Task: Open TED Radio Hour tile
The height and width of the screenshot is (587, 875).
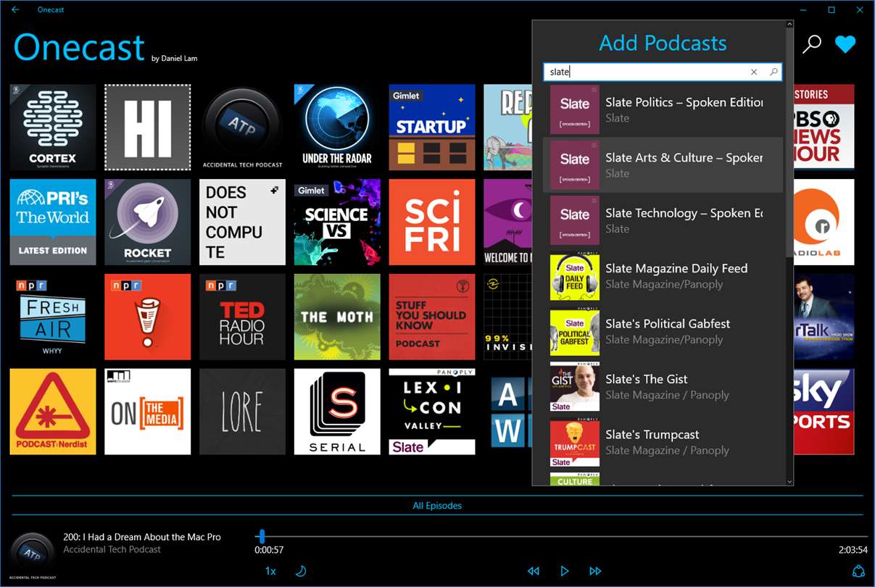Action: click(x=242, y=317)
